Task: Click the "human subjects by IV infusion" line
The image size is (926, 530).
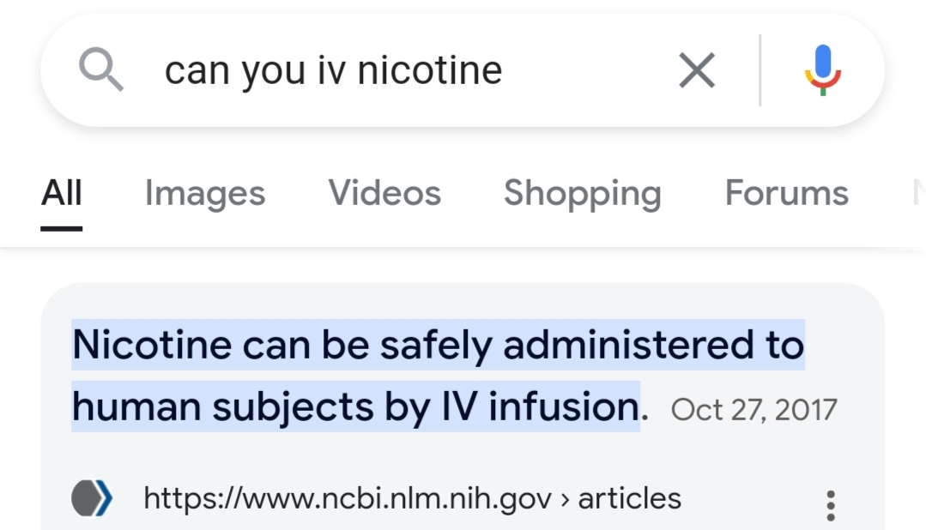Action: click(355, 407)
